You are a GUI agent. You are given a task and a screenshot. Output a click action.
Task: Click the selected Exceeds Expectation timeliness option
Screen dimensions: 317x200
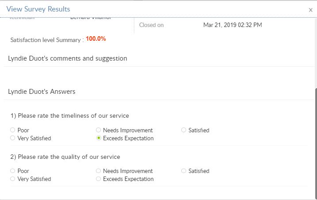click(x=99, y=138)
